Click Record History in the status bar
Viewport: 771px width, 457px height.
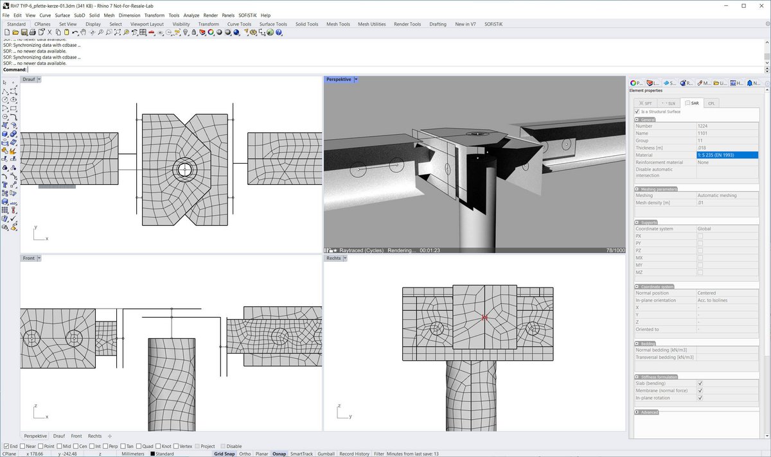tap(354, 453)
